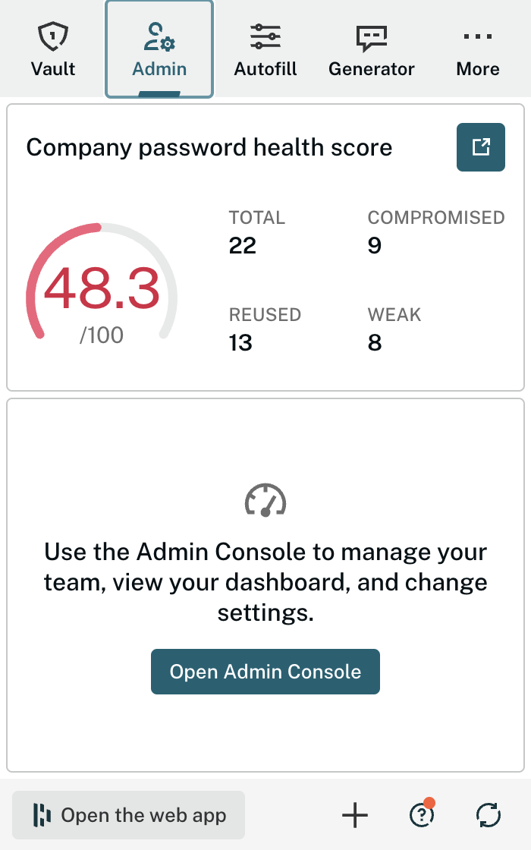Open the help question mark icon
The image size is (531, 850).
click(x=422, y=815)
